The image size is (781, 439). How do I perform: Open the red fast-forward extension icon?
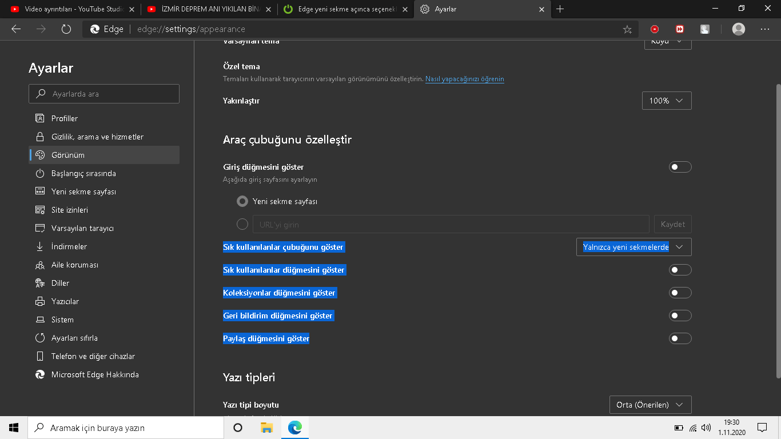(680, 29)
